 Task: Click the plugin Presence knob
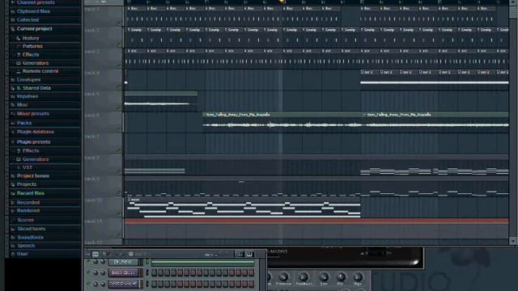tap(283, 276)
